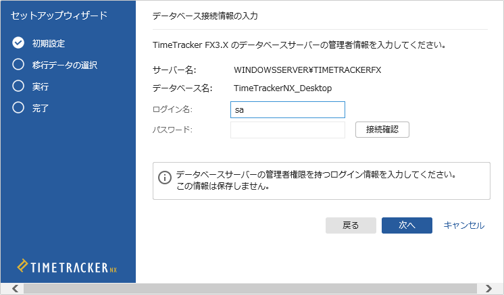
Task: Click the right scroll arrow on the scrollbar
Action: pos(489,288)
